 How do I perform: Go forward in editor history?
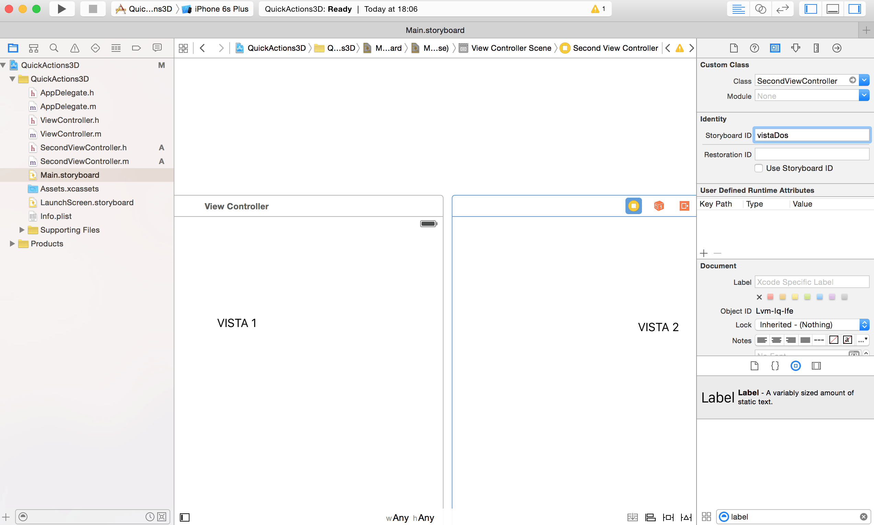coord(221,48)
